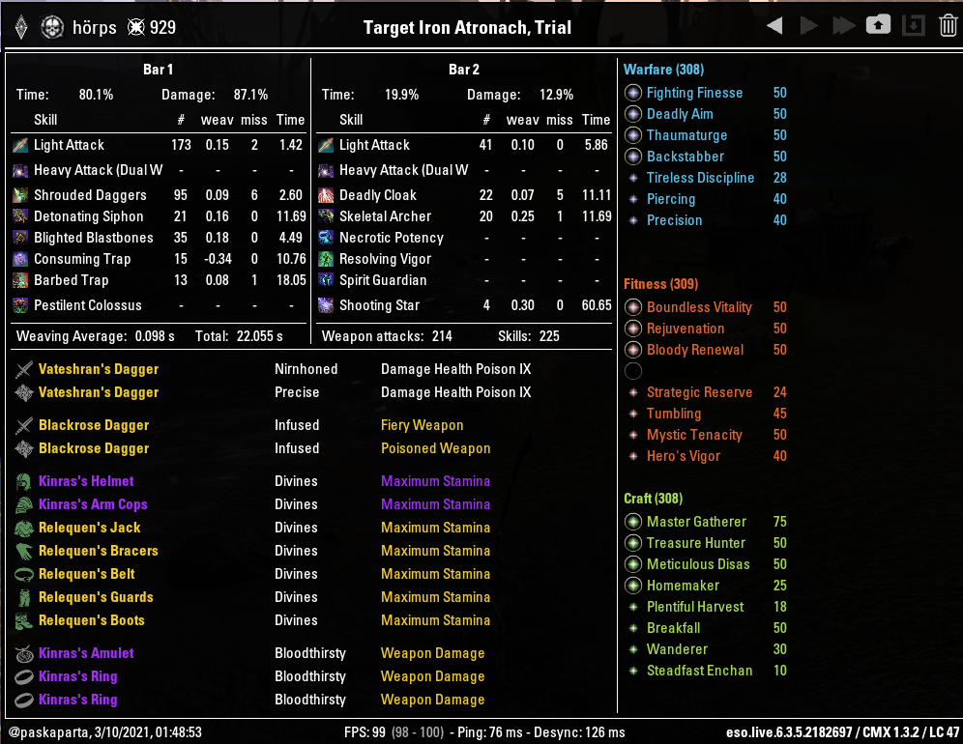The width and height of the screenshot is (963, 744).
Task: Click the Deadly Cloak skill icon
Action: (326, 195)
